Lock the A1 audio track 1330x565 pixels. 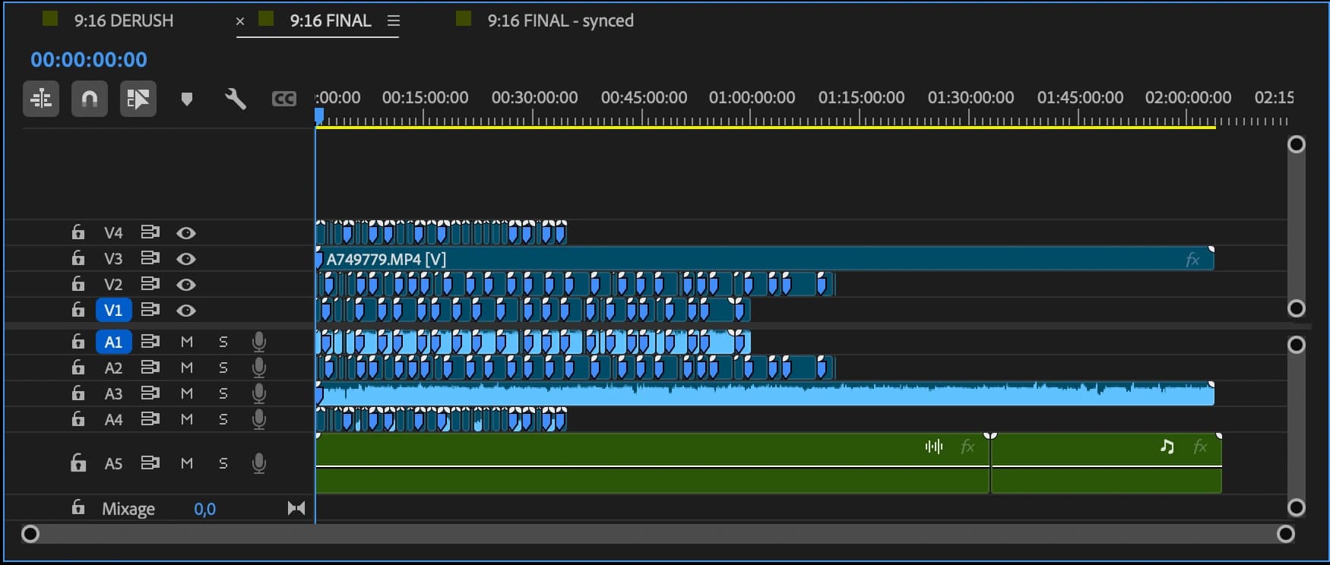[x=78, y=341]
